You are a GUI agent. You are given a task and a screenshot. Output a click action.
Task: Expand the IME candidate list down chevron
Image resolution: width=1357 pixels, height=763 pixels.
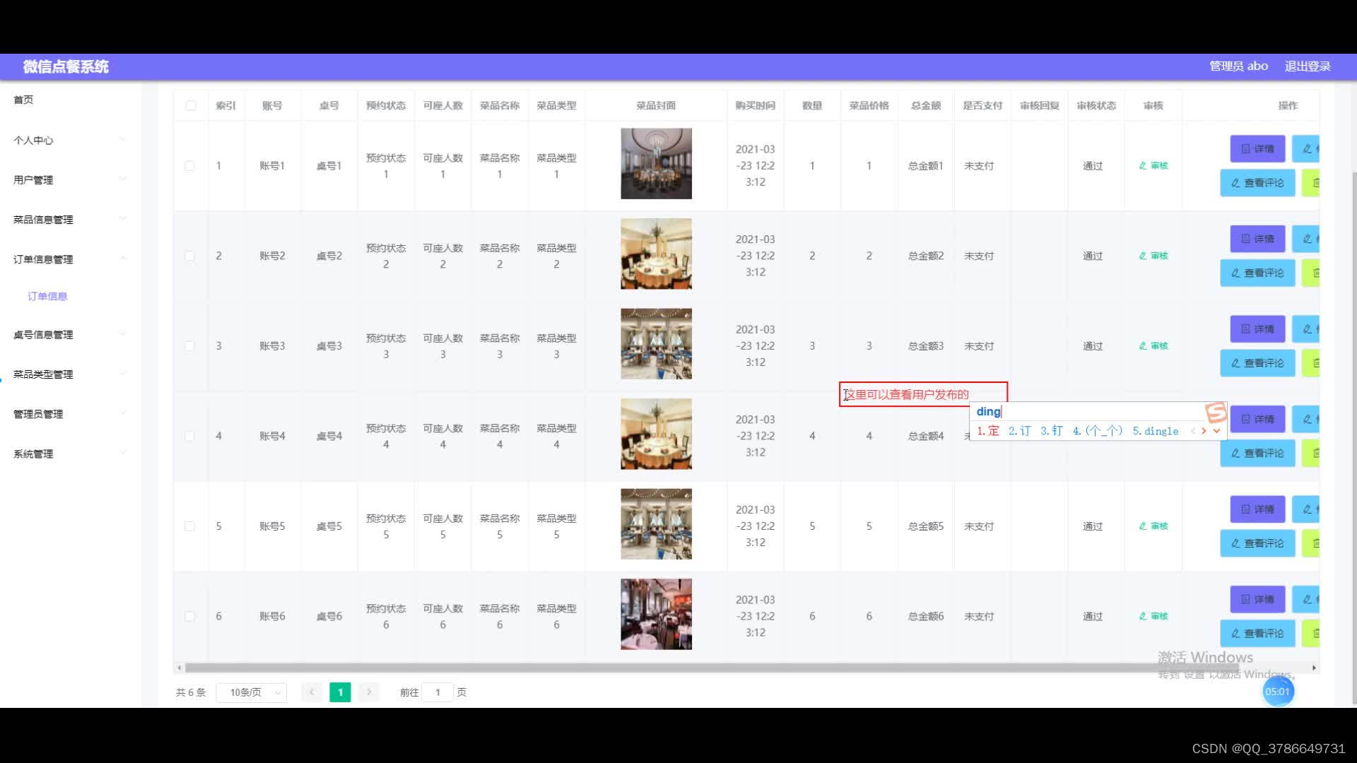pos(1216,431)
